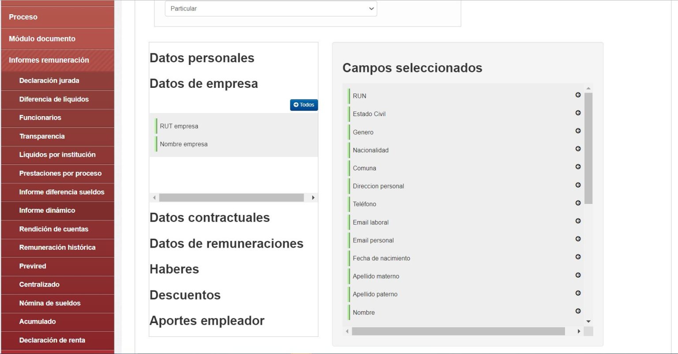The width and height of the screenshot is (678, 354).
Task: Remove Apellido materno via arrow icon
Action: point(578,275)
